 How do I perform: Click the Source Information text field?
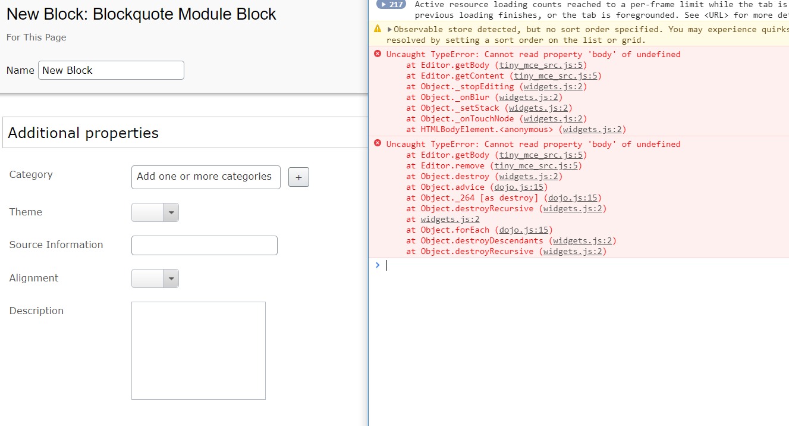coord(205,245)
